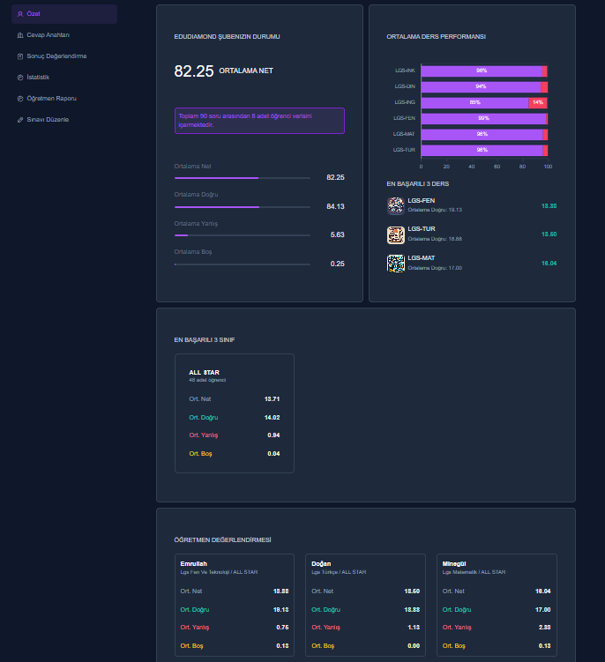Click the 0.25 Ortalama Boş value
Image resolution: width=605 pixels, height=662 pixels.
click(337, 264)
